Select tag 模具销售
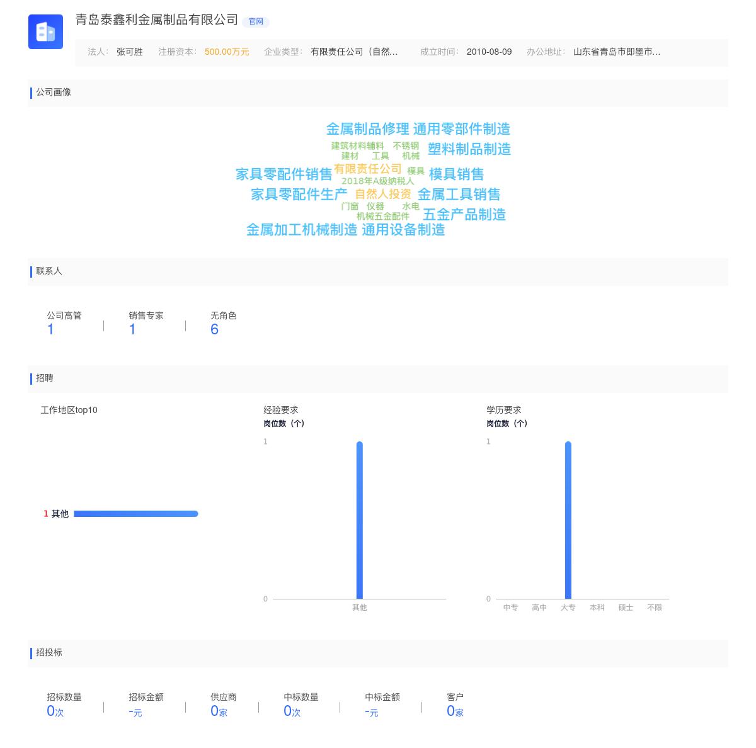Image resolution: width=756 pixels, height=748 pixels. click(457, 174)
